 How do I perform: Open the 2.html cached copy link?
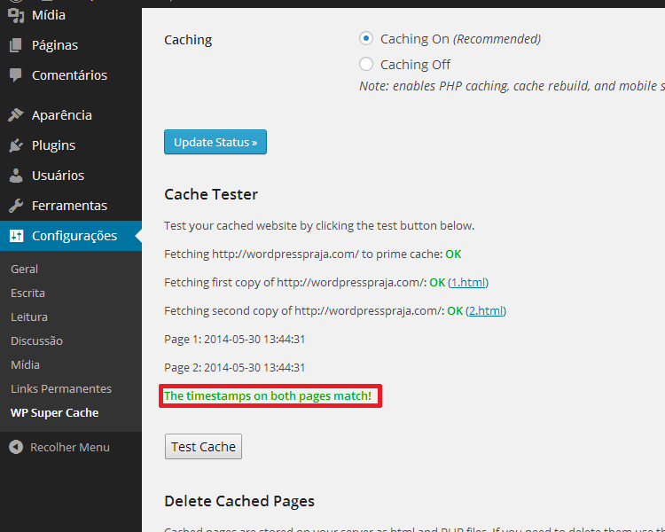[486, 310]
